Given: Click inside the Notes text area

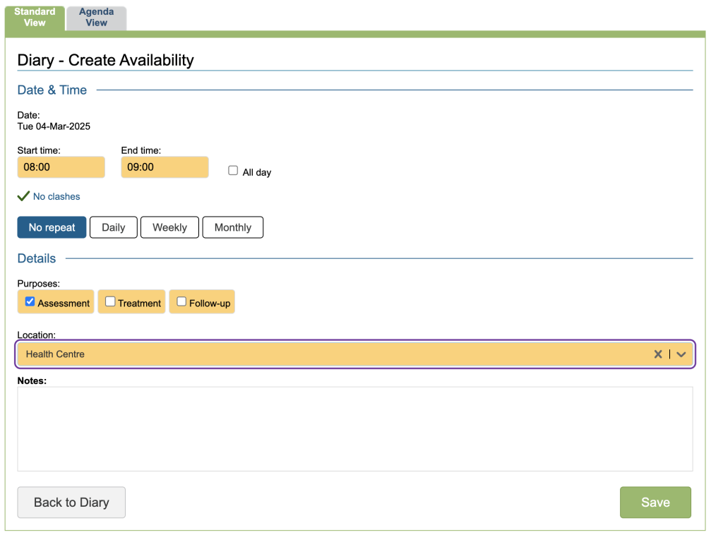Looking at the screenshot, I should pos(354,428).
